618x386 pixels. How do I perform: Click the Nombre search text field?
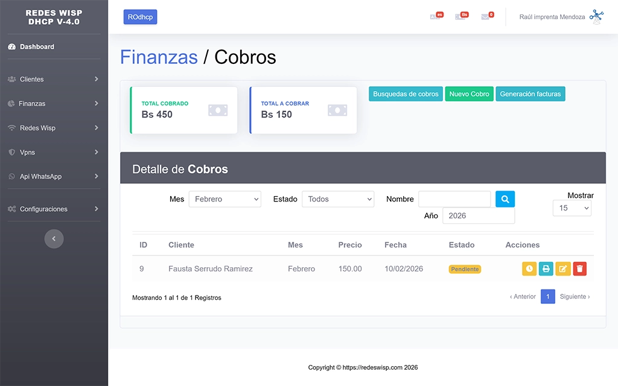[x=454, y=199]
